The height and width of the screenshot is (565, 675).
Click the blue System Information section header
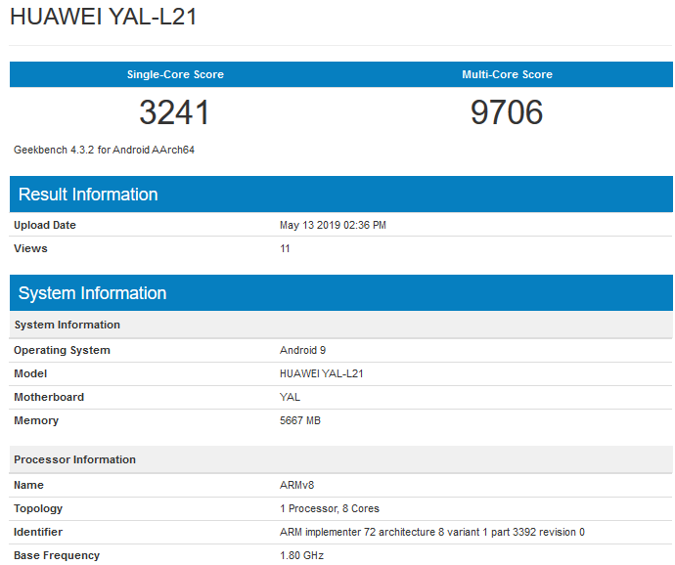[x=341, y=293]
